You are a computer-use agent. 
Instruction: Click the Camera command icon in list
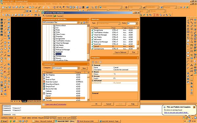tap(44, 93)
